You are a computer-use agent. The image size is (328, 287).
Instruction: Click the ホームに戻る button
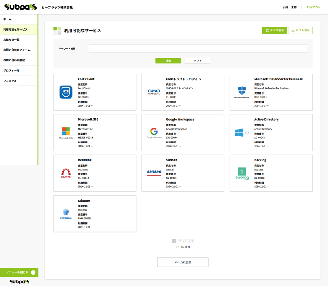point(183,262)
